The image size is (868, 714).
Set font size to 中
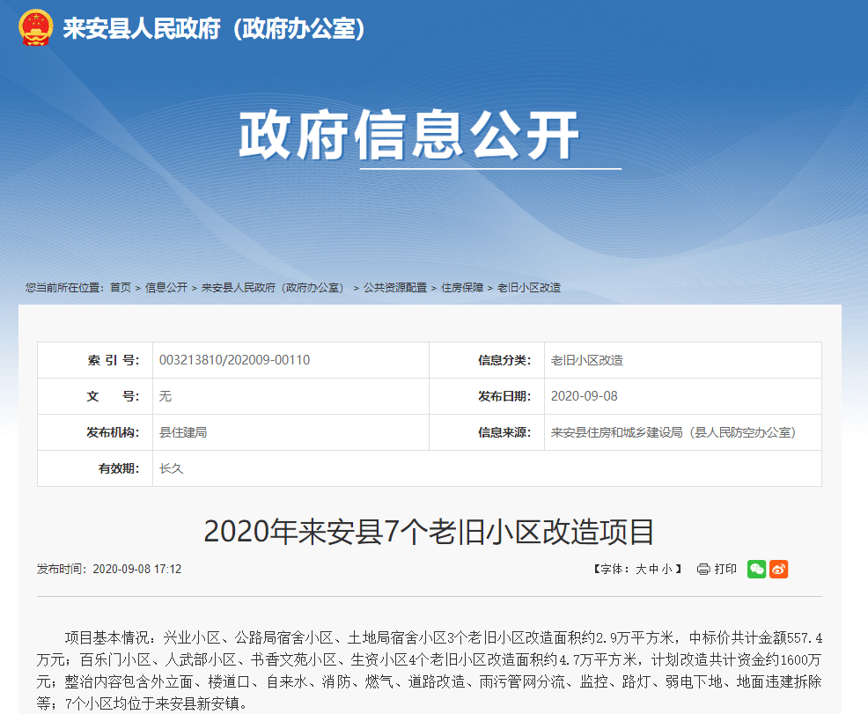[654, 569]
